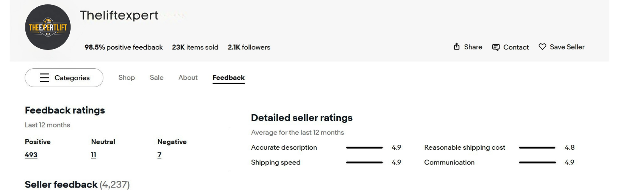Click the Share text label
The width and height of the screenshot is (624, 195).
(x=473, y=47)
